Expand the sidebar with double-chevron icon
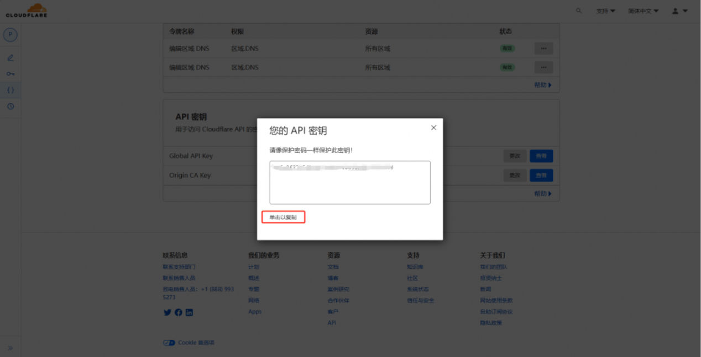This screenshot has width=701, height=357. click(11, 348)
